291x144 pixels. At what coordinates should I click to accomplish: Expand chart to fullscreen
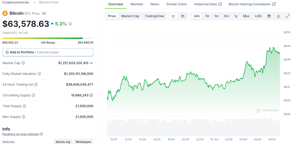coord(288,16)
